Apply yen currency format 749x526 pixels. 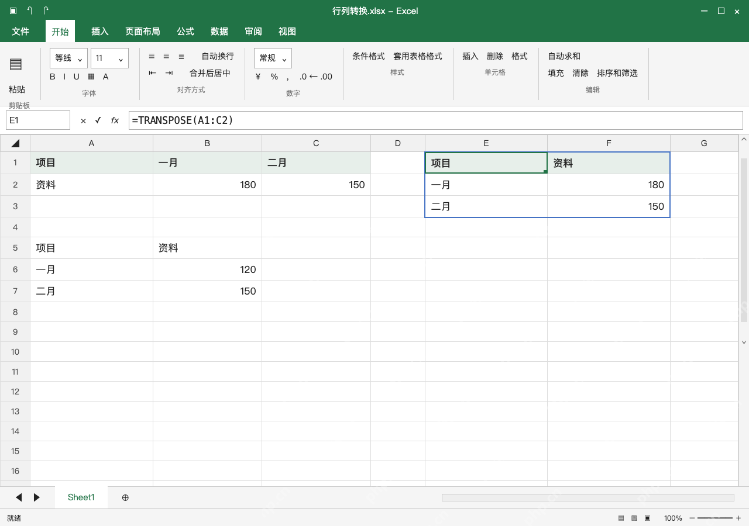(x=258, y=77)
